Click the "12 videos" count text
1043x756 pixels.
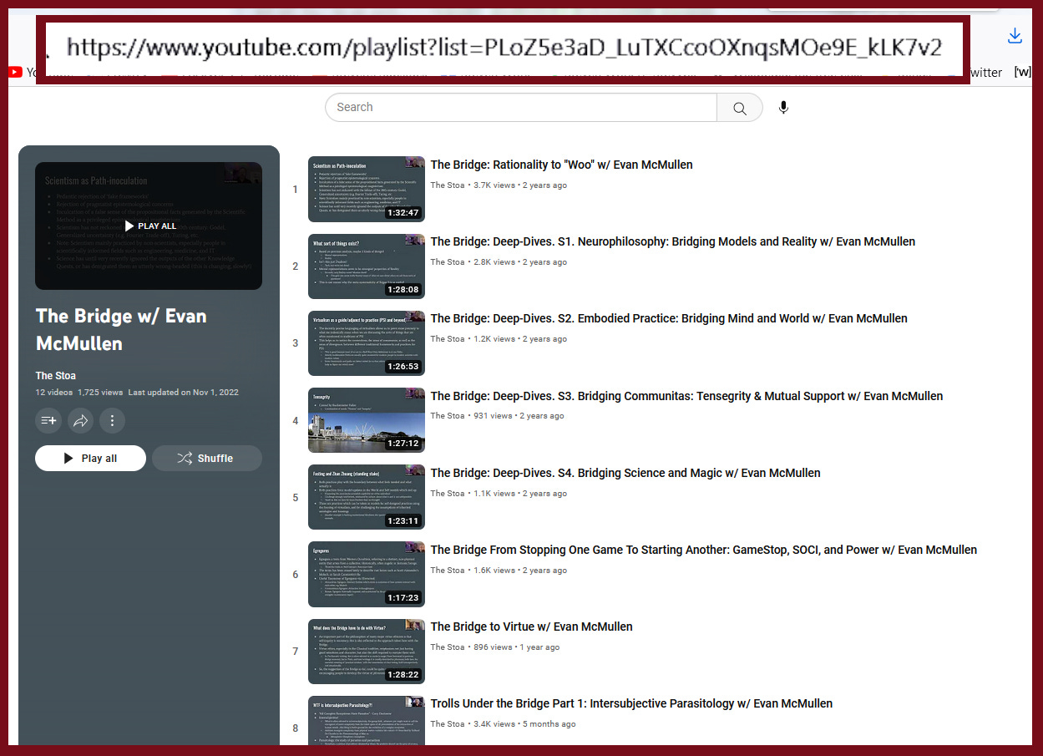pyautogui.click(x=53, y=393)
